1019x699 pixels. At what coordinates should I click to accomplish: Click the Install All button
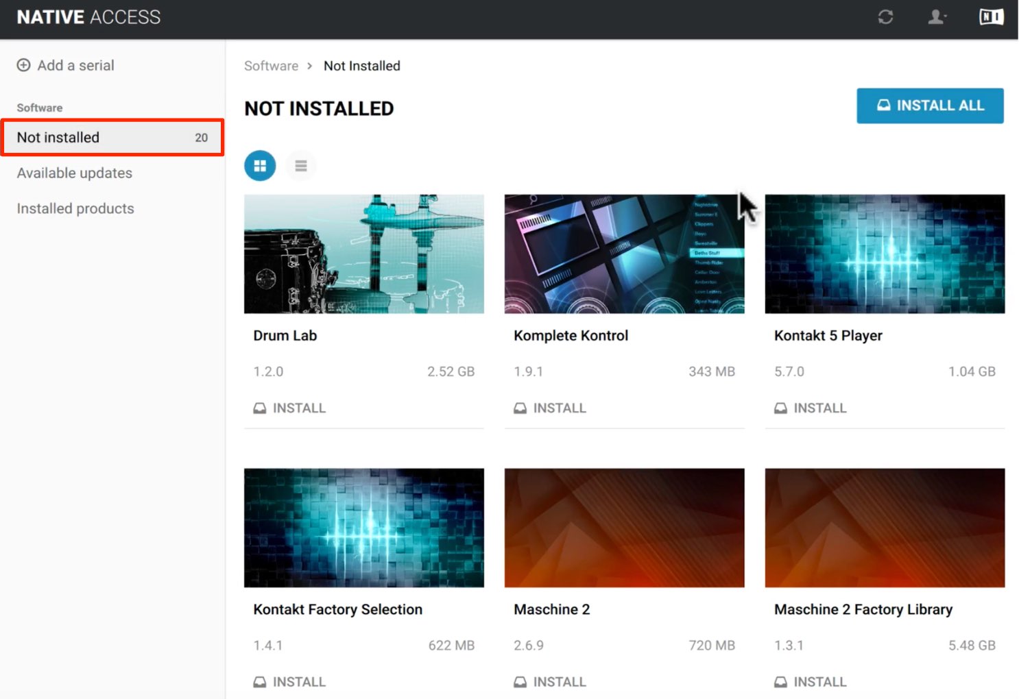[930, 106]
